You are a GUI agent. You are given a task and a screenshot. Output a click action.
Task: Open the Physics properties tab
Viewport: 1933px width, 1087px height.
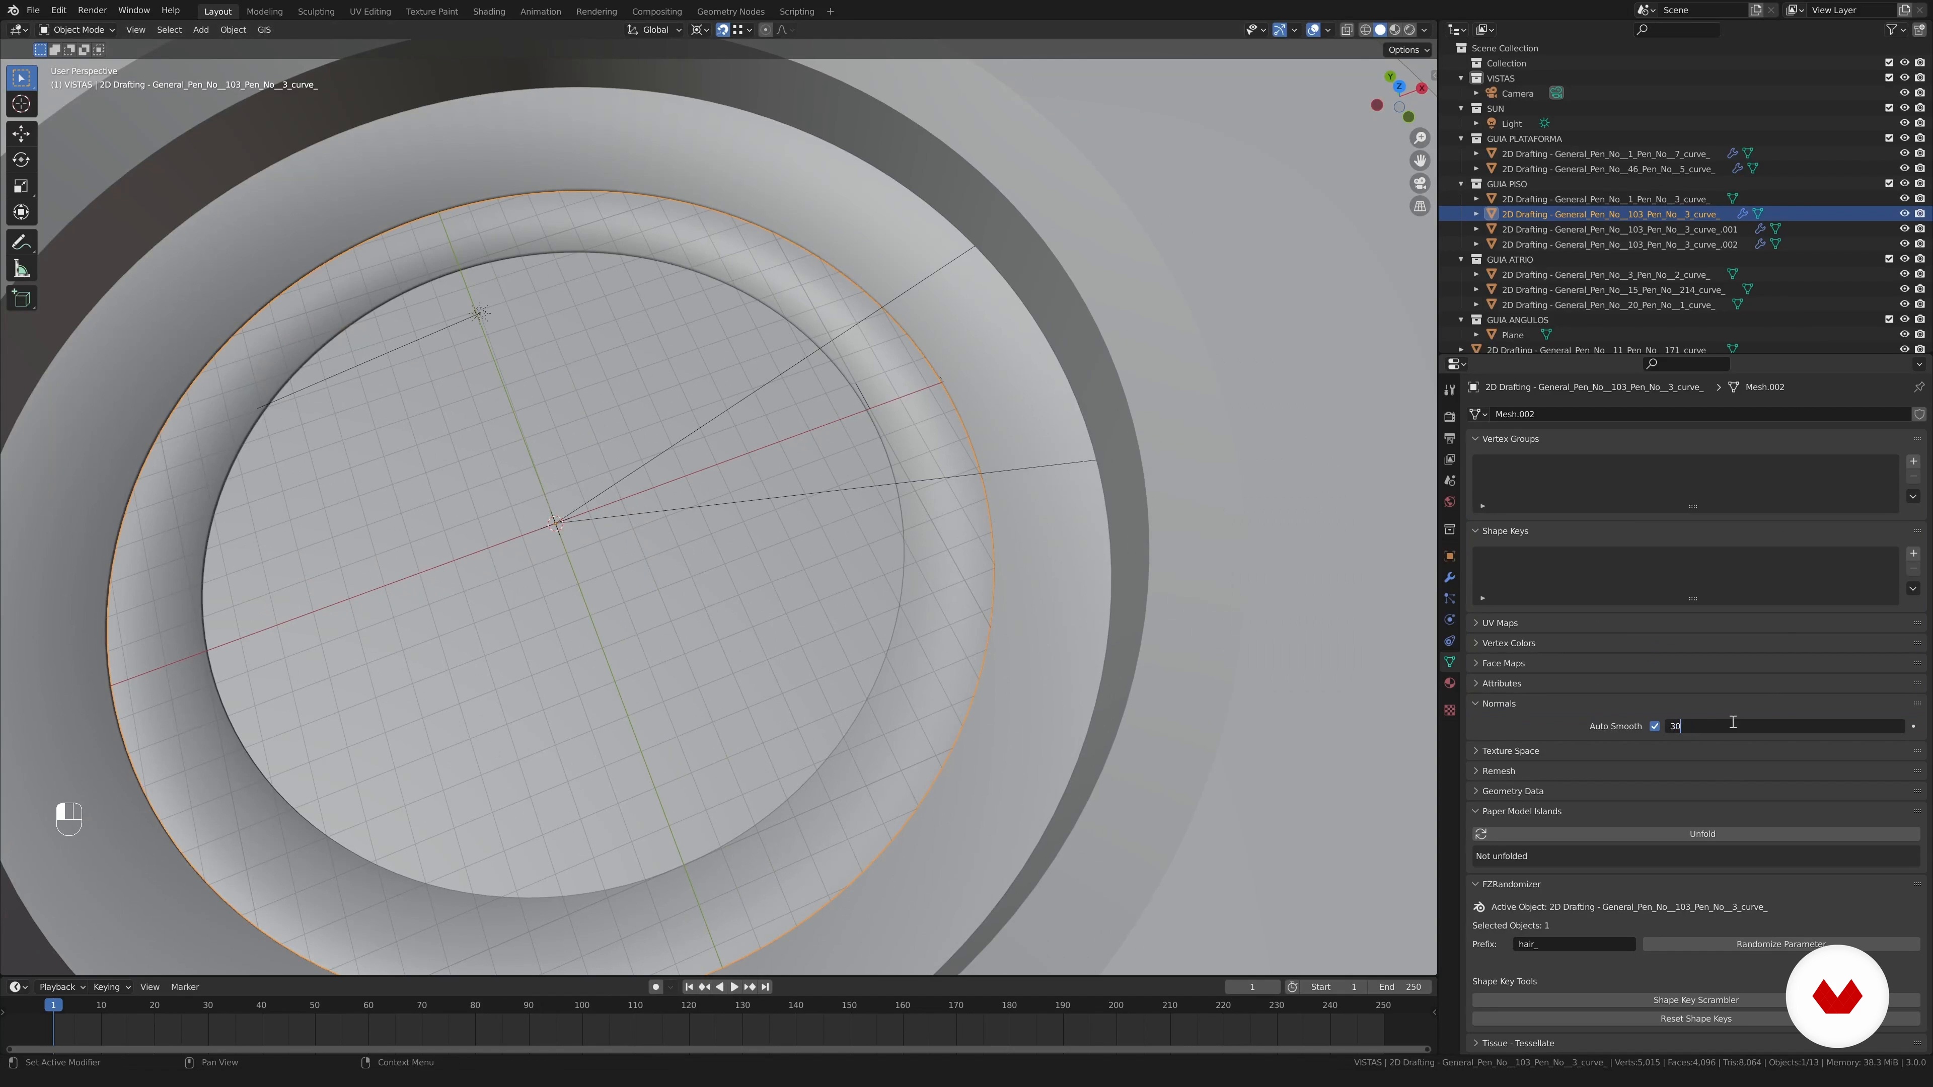[x=1450, y=619]
